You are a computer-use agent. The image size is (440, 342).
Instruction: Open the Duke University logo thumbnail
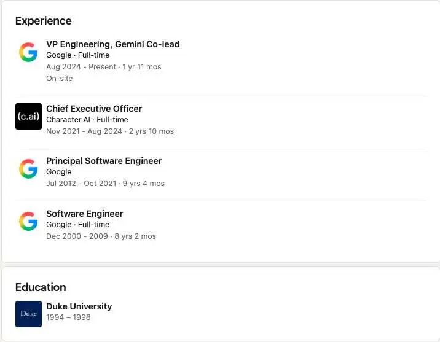pyautogui.click(x=28, y=314)
